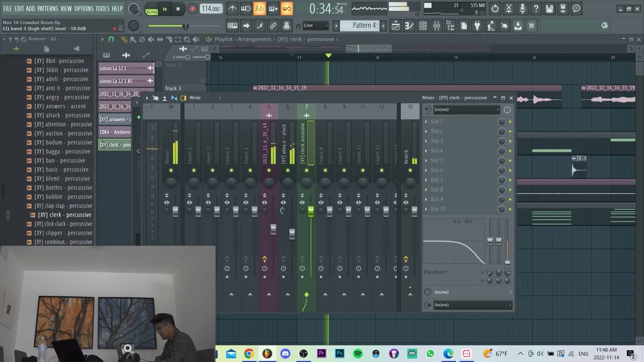Click the link icon in the toolbar
The width and height of the screenshot is (644, 362).
(273, 26)
